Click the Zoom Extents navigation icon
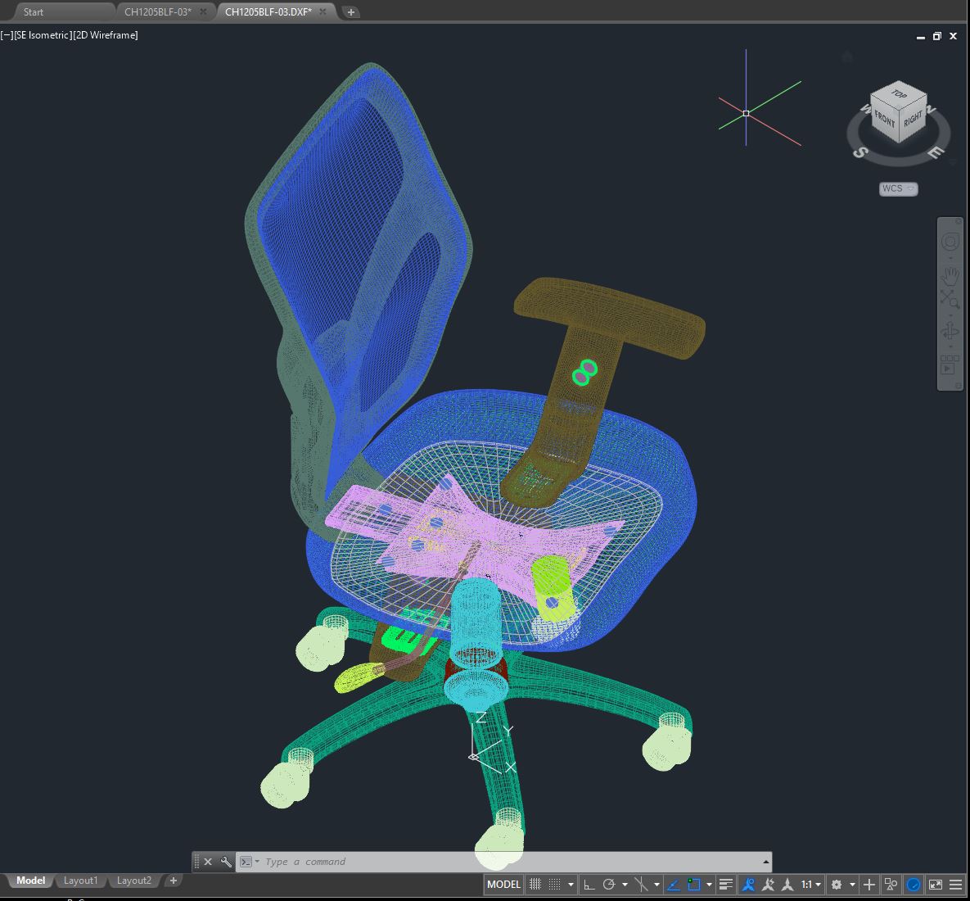This screenshot has width=970, height=901. pyautogui.click(x=950, y=300)
